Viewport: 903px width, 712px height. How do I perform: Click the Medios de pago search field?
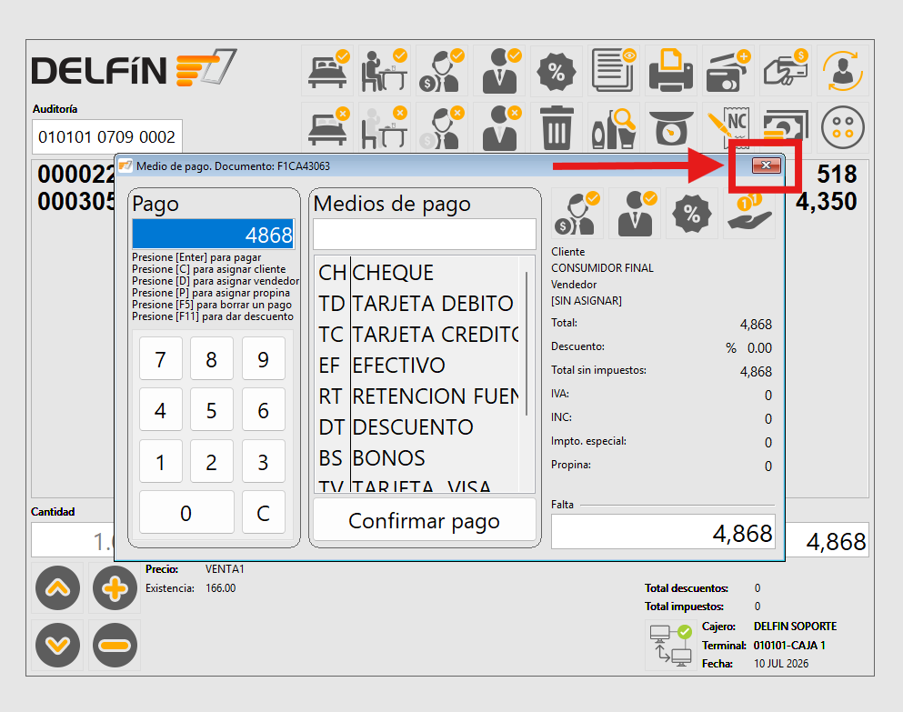(425, 234)
